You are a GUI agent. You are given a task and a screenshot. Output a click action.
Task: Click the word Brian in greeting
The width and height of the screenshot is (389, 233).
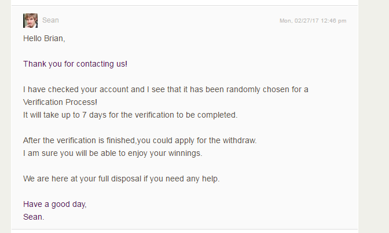[x=54, y=38]
